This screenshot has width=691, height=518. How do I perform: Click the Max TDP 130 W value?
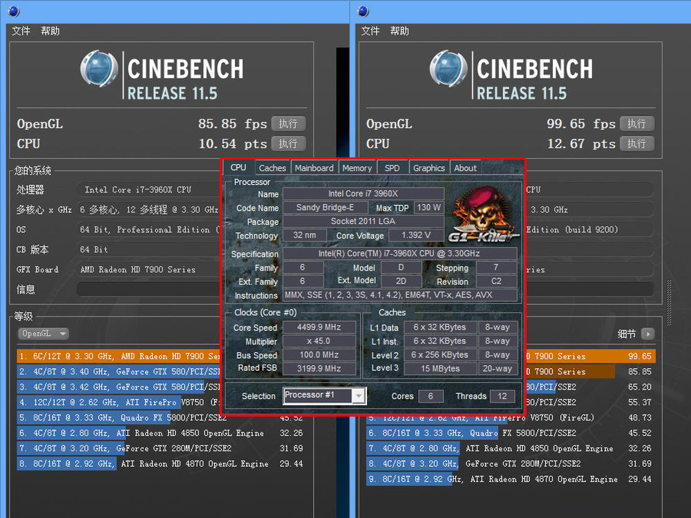pyautogui.click(x=429, y=207)
